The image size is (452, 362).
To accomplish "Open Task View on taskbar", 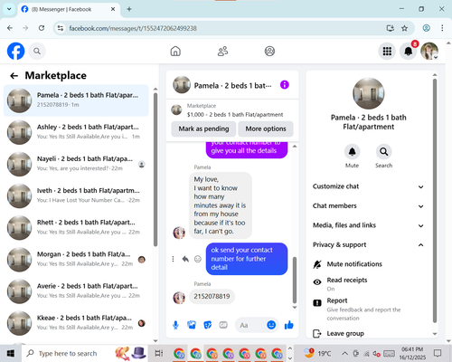I will tap(158, 353).
